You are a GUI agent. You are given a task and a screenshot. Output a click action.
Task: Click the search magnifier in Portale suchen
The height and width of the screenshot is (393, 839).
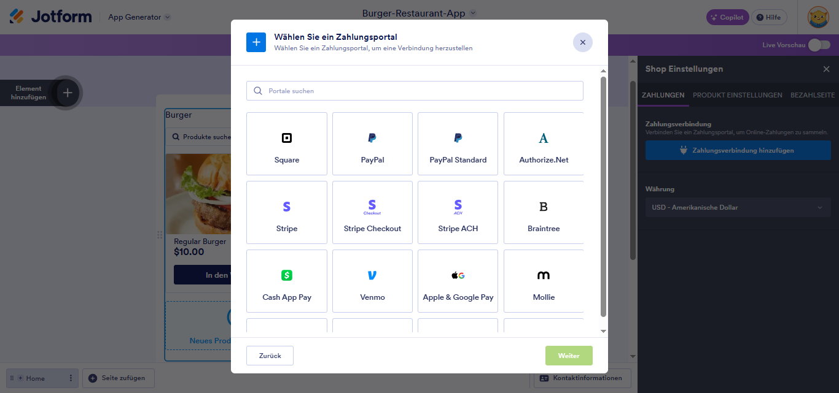258,91
